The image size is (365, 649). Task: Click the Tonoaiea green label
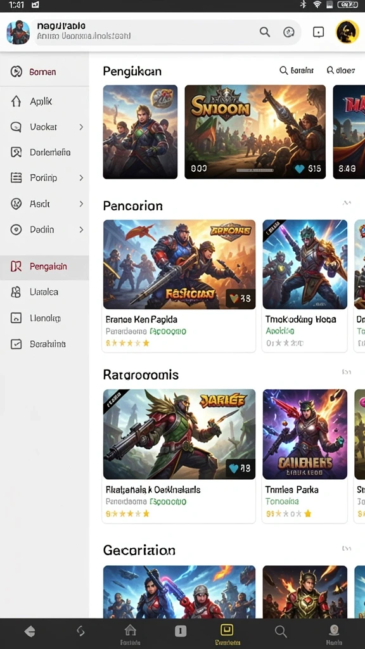282,502
